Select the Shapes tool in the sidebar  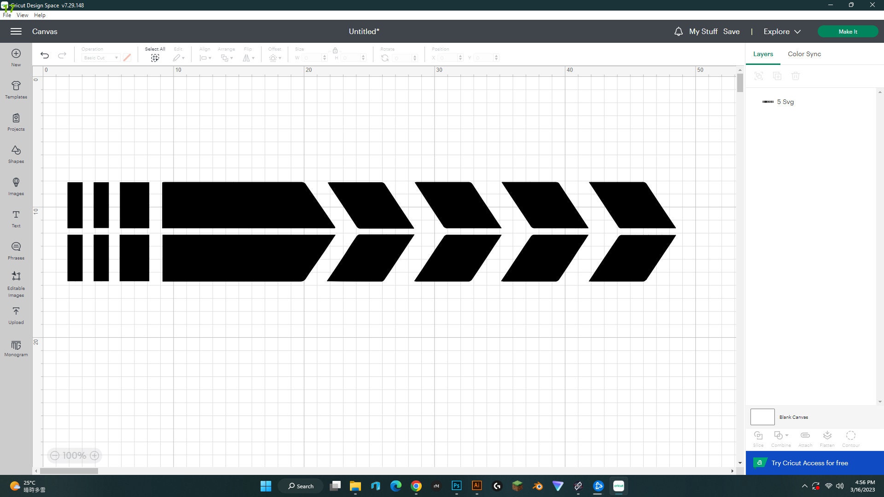(16, 154)
